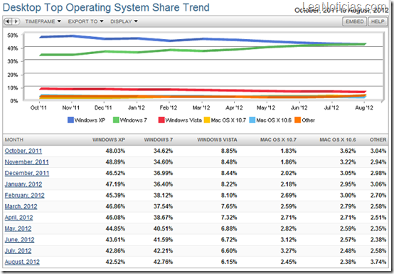Image resolution: width=394 pixels, height=274 pixels.
Task: Click the Mar '12 axis label
Action: [201, 107]
